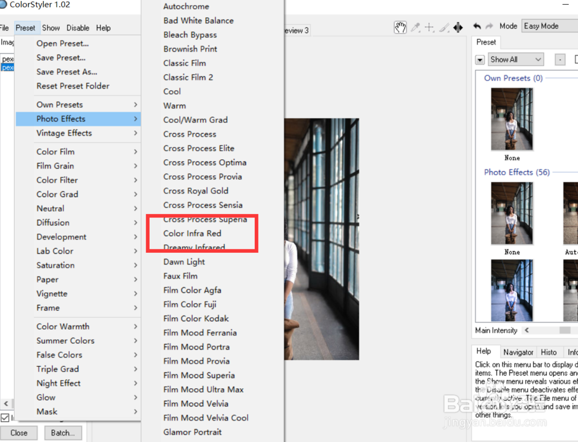Click the redo arrow

point(489,26)
